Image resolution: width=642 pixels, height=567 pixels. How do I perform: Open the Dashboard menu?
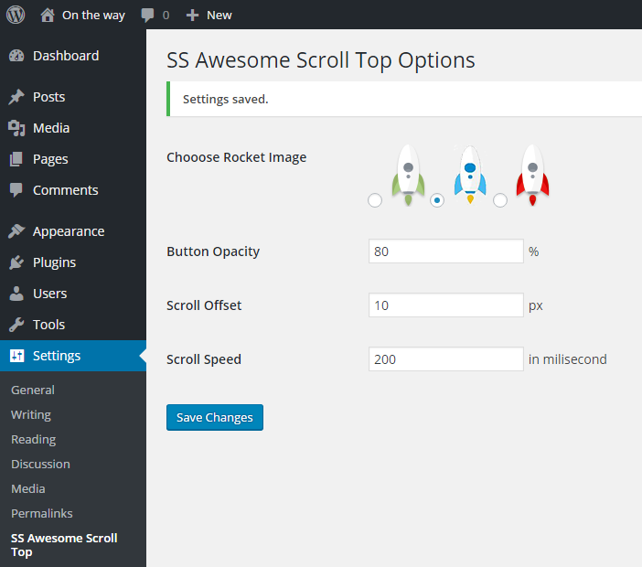coord(73,56)
